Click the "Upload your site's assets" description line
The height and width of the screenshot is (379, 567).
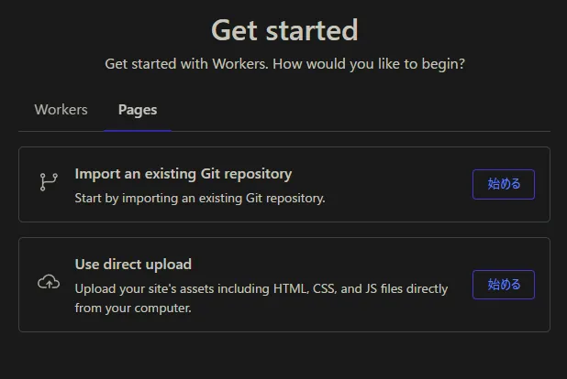tap(261, 288)
